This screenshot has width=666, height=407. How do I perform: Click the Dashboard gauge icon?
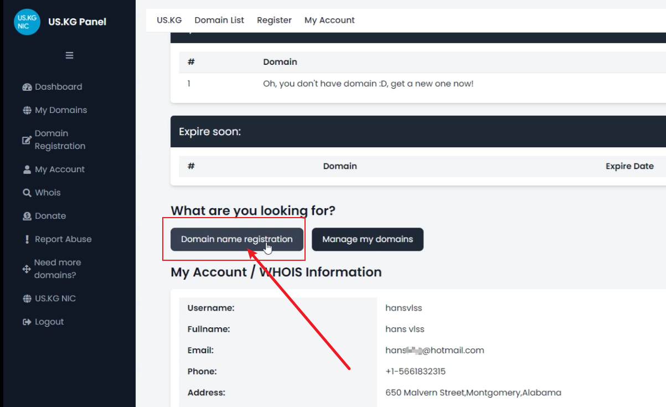point(27,87)
